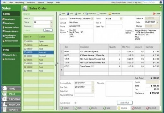The height and width of the screenshot is (113, 164).
Task: Open the Purchasing menu
Action: pyautogui.click(x=20, y=3)
